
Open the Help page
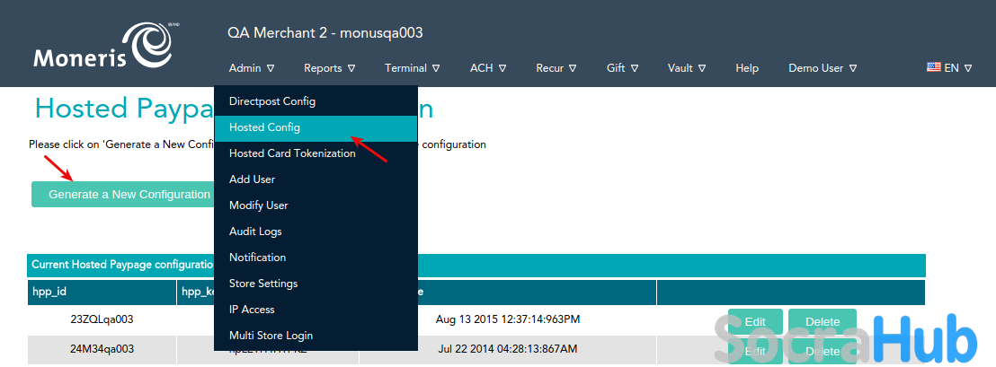coord(747,68)
